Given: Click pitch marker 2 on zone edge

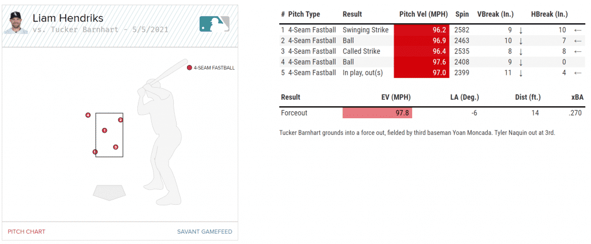Looking at the screenshot, I should [121, 120].
